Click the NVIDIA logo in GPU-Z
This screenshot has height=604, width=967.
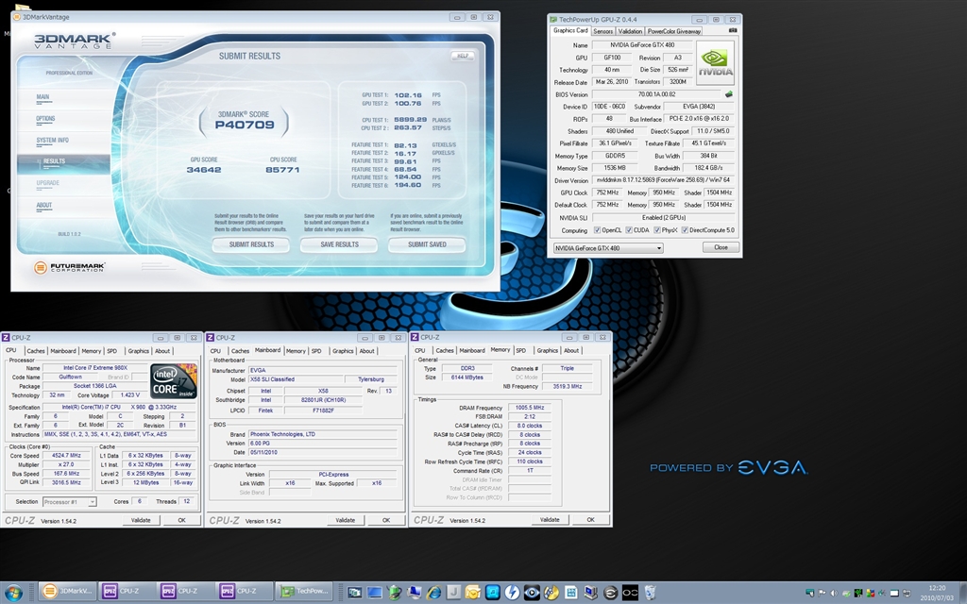coord(715,62)
